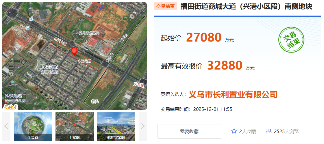Open the 航拍实景图 aerial thumbnail
The width and height of the screenshot is (324, 144).
click(116, 126)
